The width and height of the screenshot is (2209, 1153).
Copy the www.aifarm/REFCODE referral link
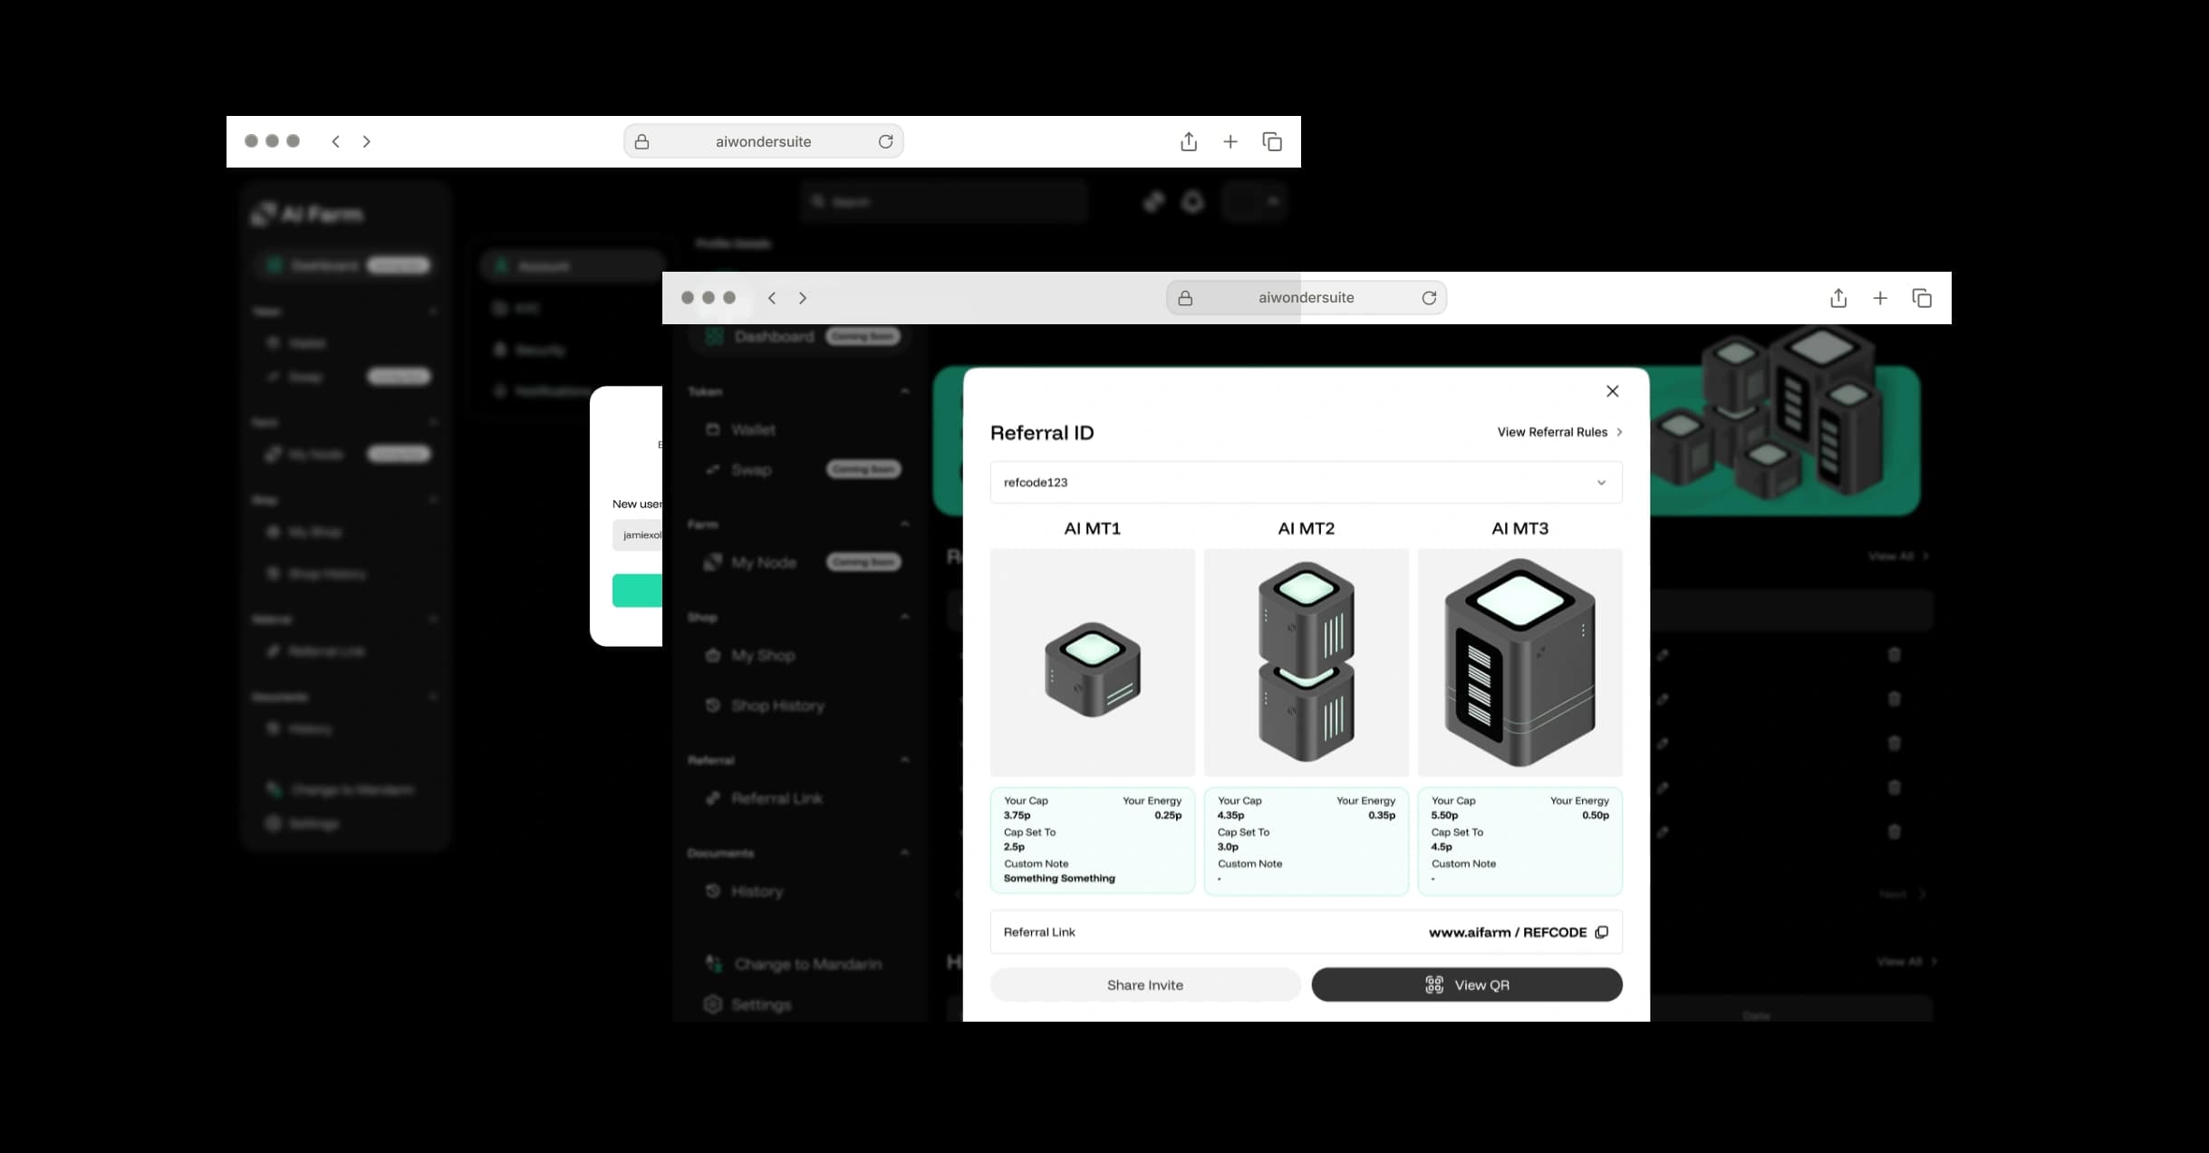click(1602, 932)
